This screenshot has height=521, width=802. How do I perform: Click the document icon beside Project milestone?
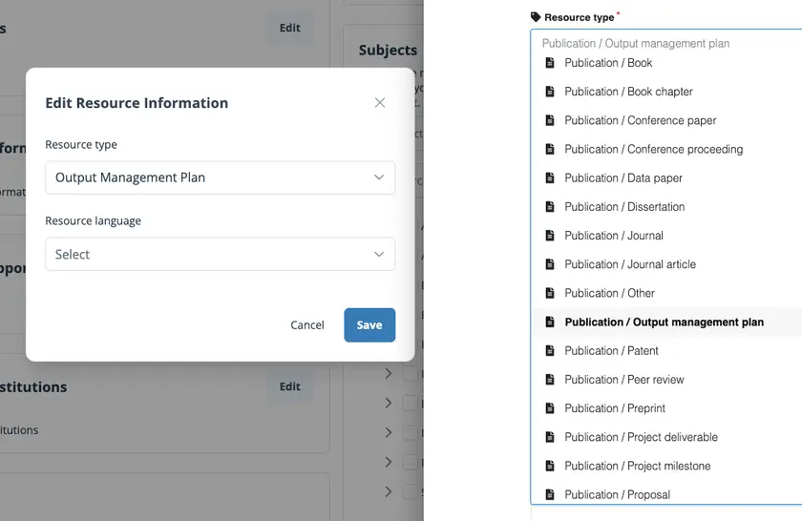point(550,466)
